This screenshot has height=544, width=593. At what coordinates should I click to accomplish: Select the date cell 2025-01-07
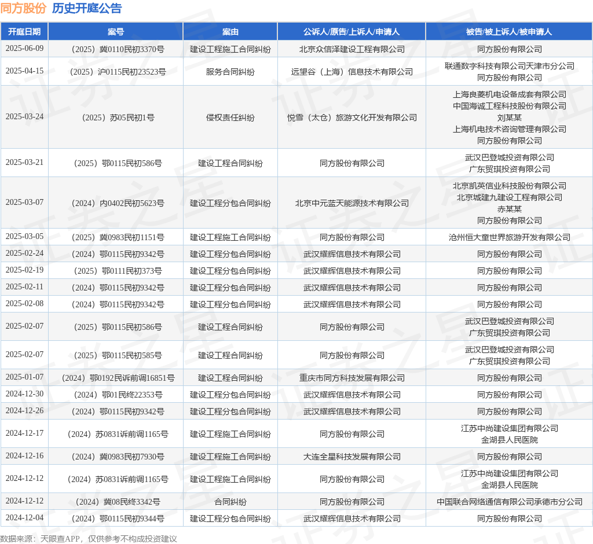(24, 377)
